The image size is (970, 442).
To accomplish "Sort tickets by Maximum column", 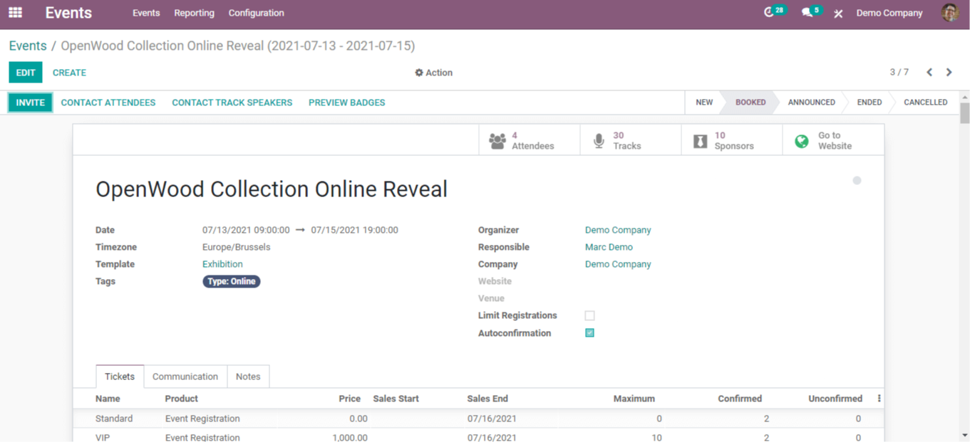I will 634,399.
